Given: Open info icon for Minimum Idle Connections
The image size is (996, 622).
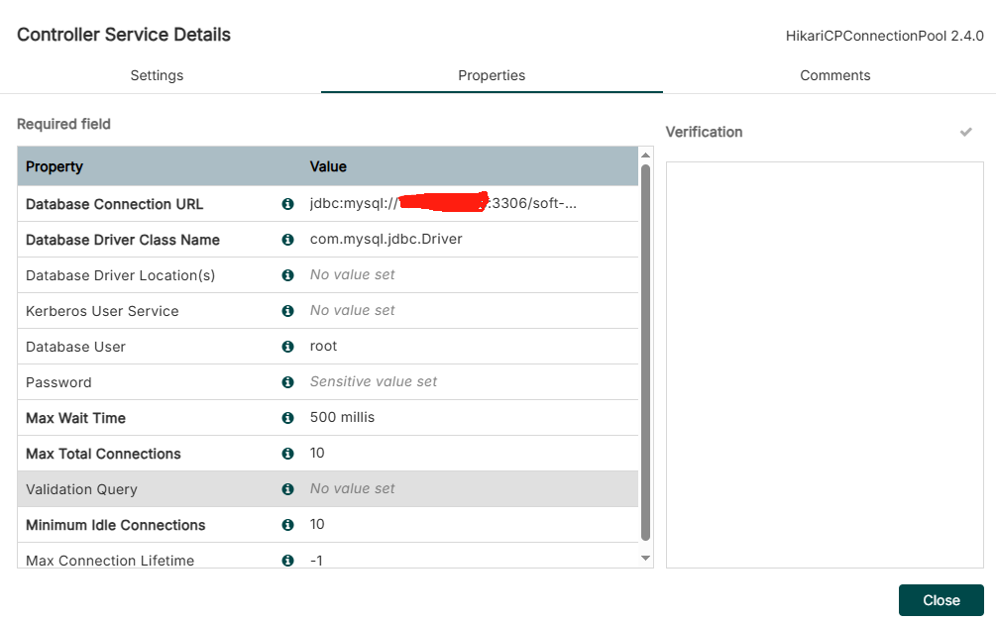Looking at the screenshot, I should pyautogui.click(x=287, y=524).
